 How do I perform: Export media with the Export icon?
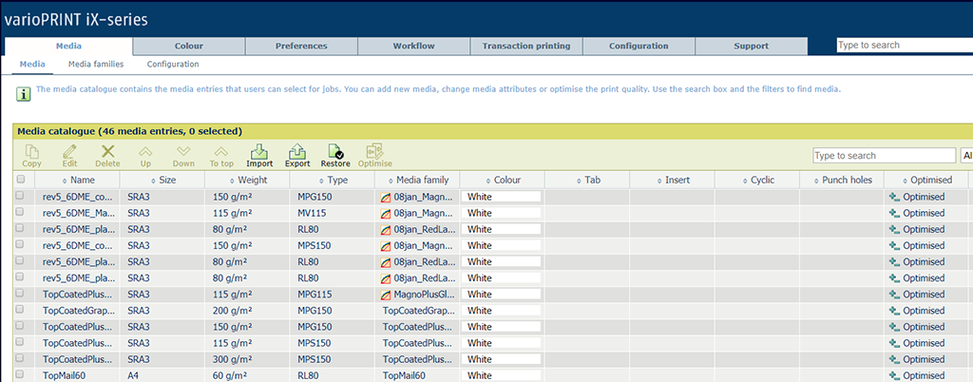[x=297, y=151]
